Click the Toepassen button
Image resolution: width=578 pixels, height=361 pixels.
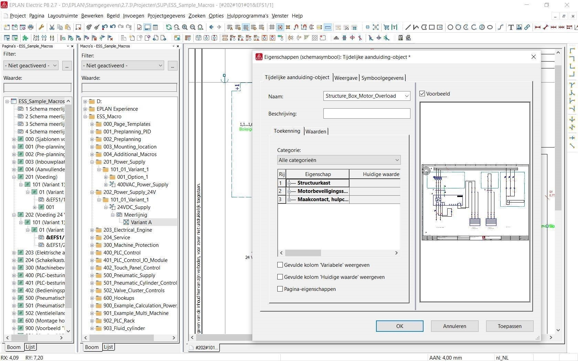(510, 326)
